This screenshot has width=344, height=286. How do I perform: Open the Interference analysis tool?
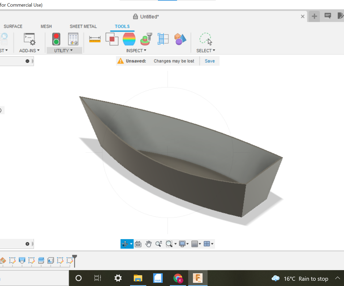112,39
